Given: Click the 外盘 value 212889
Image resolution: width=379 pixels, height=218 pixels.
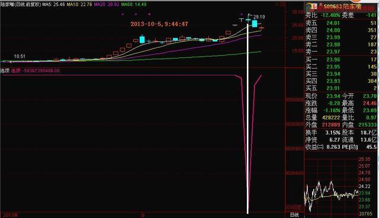Looking at the screenshot, I should coord(331,125).
